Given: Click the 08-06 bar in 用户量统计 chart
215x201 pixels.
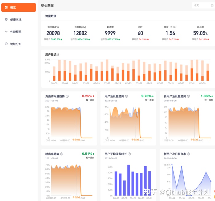Looking at the screenshot, I should tap(54, 74).
